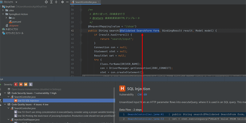Select Open Source Vulnerabilities row
Screen dimensions: 246x123
[36, 89]
